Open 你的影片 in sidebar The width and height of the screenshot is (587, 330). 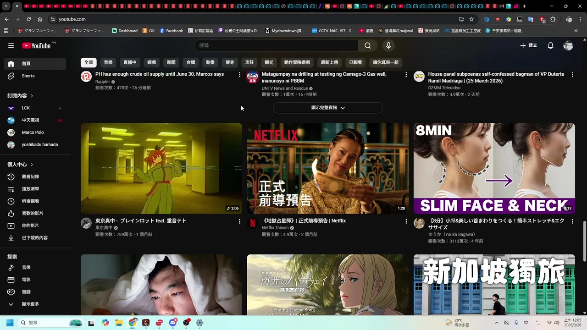point(35,225)
